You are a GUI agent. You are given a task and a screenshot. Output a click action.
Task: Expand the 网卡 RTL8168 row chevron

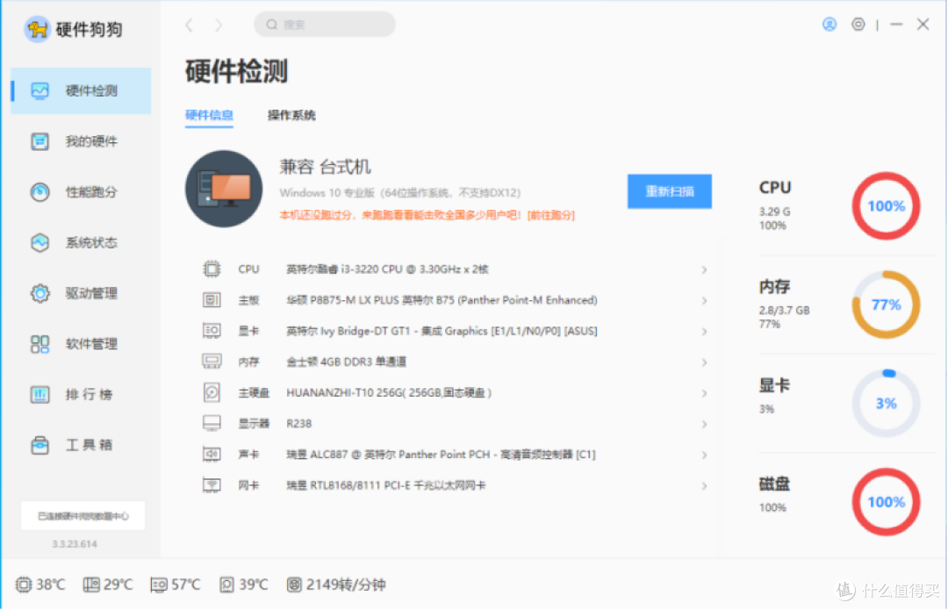[704, 485]
